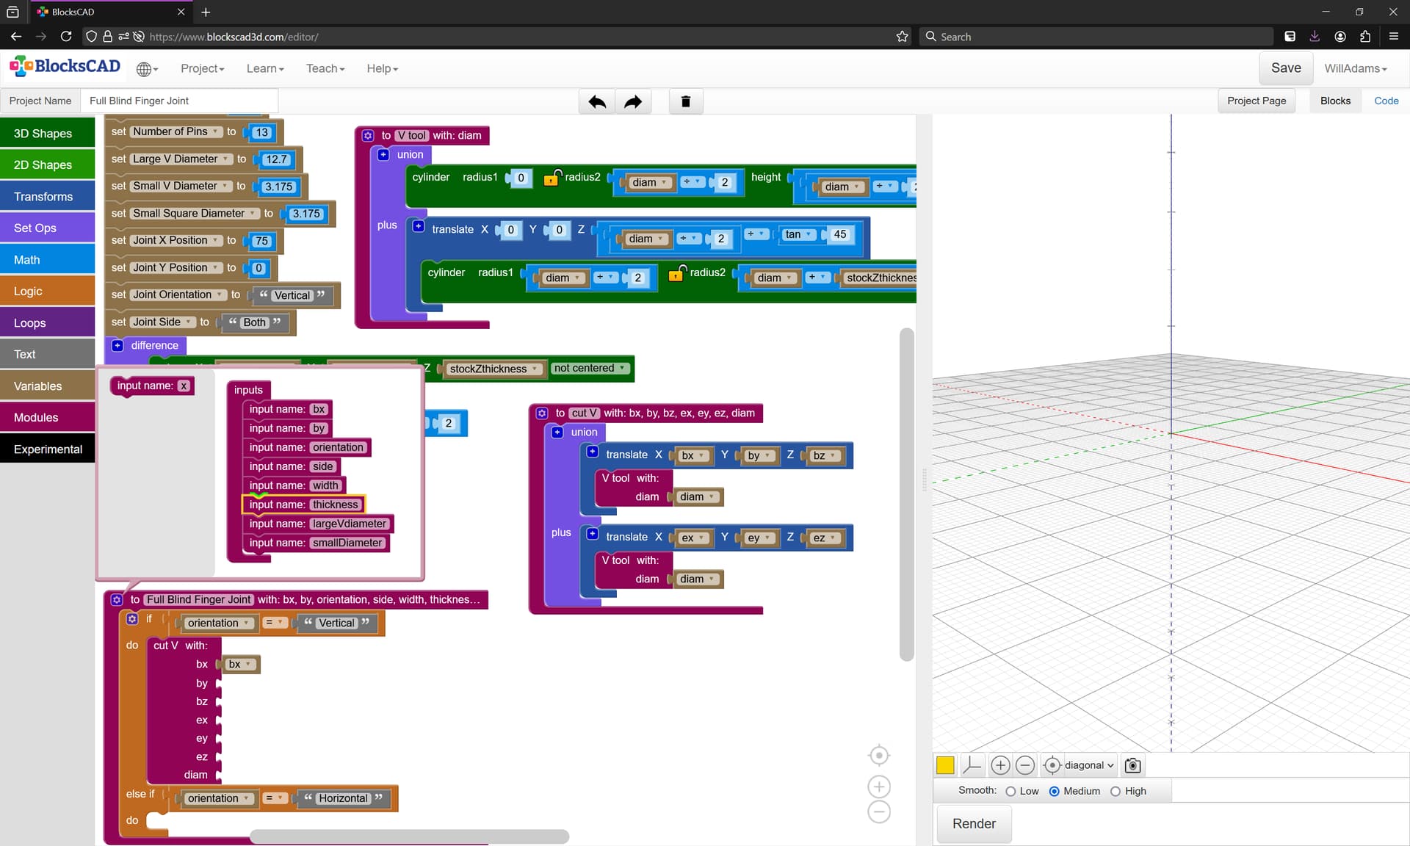Open the gear mutator on cut V module
1410x846 pixels.
542,413
